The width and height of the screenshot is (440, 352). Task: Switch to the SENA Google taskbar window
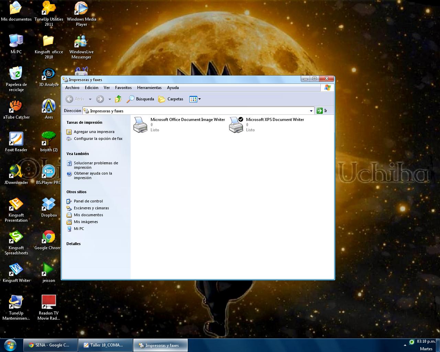tap(50, 345)
